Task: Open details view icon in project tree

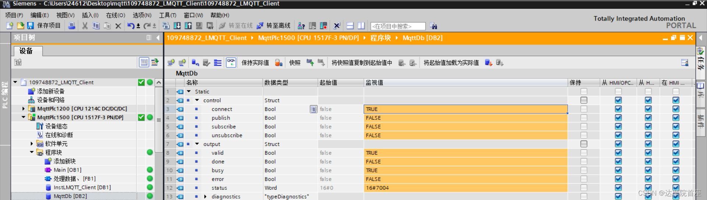Action: 144,62
